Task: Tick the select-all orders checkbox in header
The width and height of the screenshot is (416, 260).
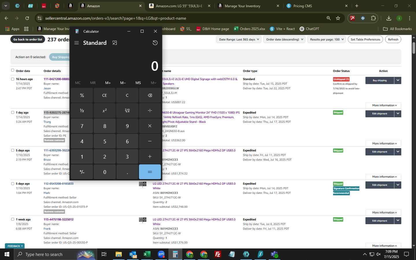Action: (x=13, y=70)
